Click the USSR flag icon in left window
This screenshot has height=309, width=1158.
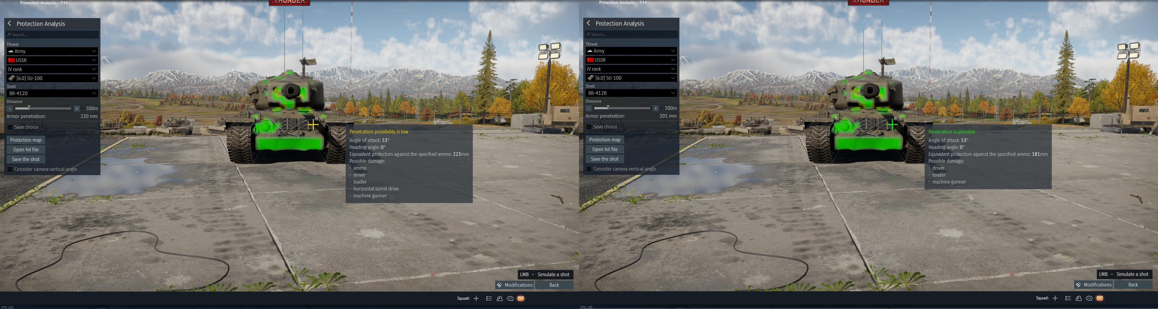click(11, 60)
